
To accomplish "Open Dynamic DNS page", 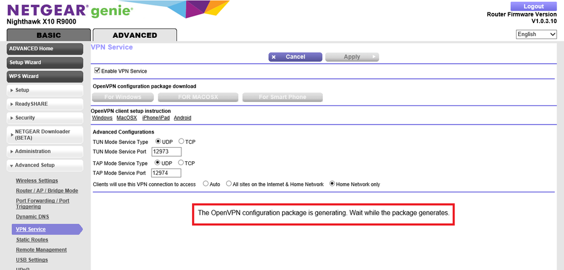I will [32, 216].
